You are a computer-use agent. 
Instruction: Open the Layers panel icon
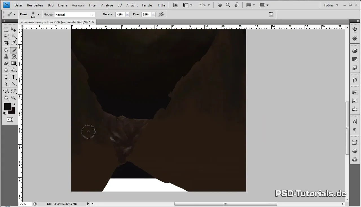[x=355, y=151]
